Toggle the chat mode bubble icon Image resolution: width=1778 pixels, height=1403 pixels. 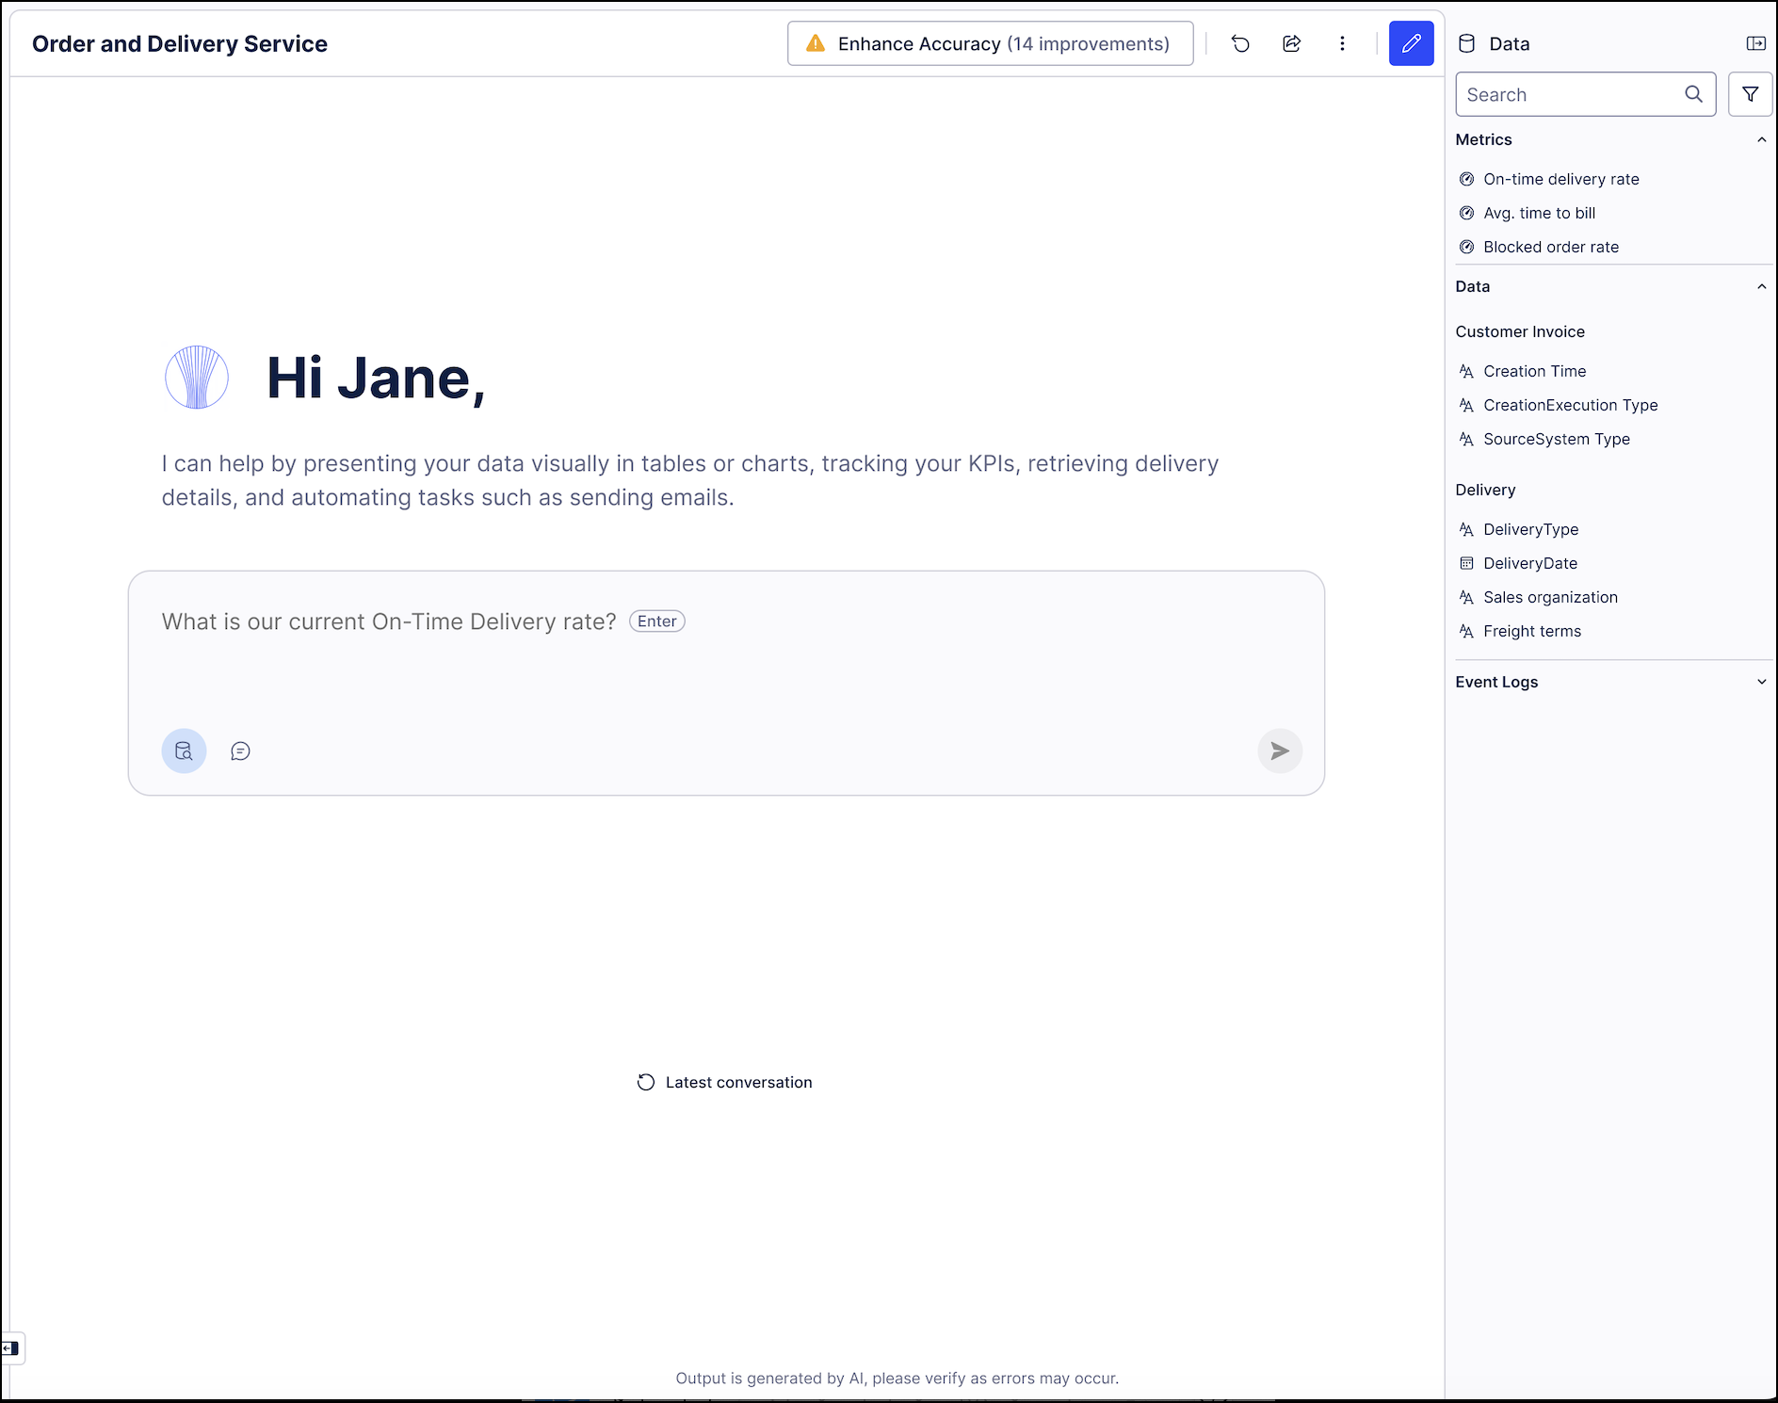pos(240,750)
